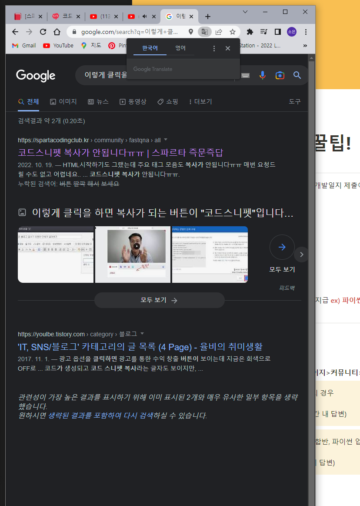Toggle the side panel icon
The image size is (360, 506).
277,32
